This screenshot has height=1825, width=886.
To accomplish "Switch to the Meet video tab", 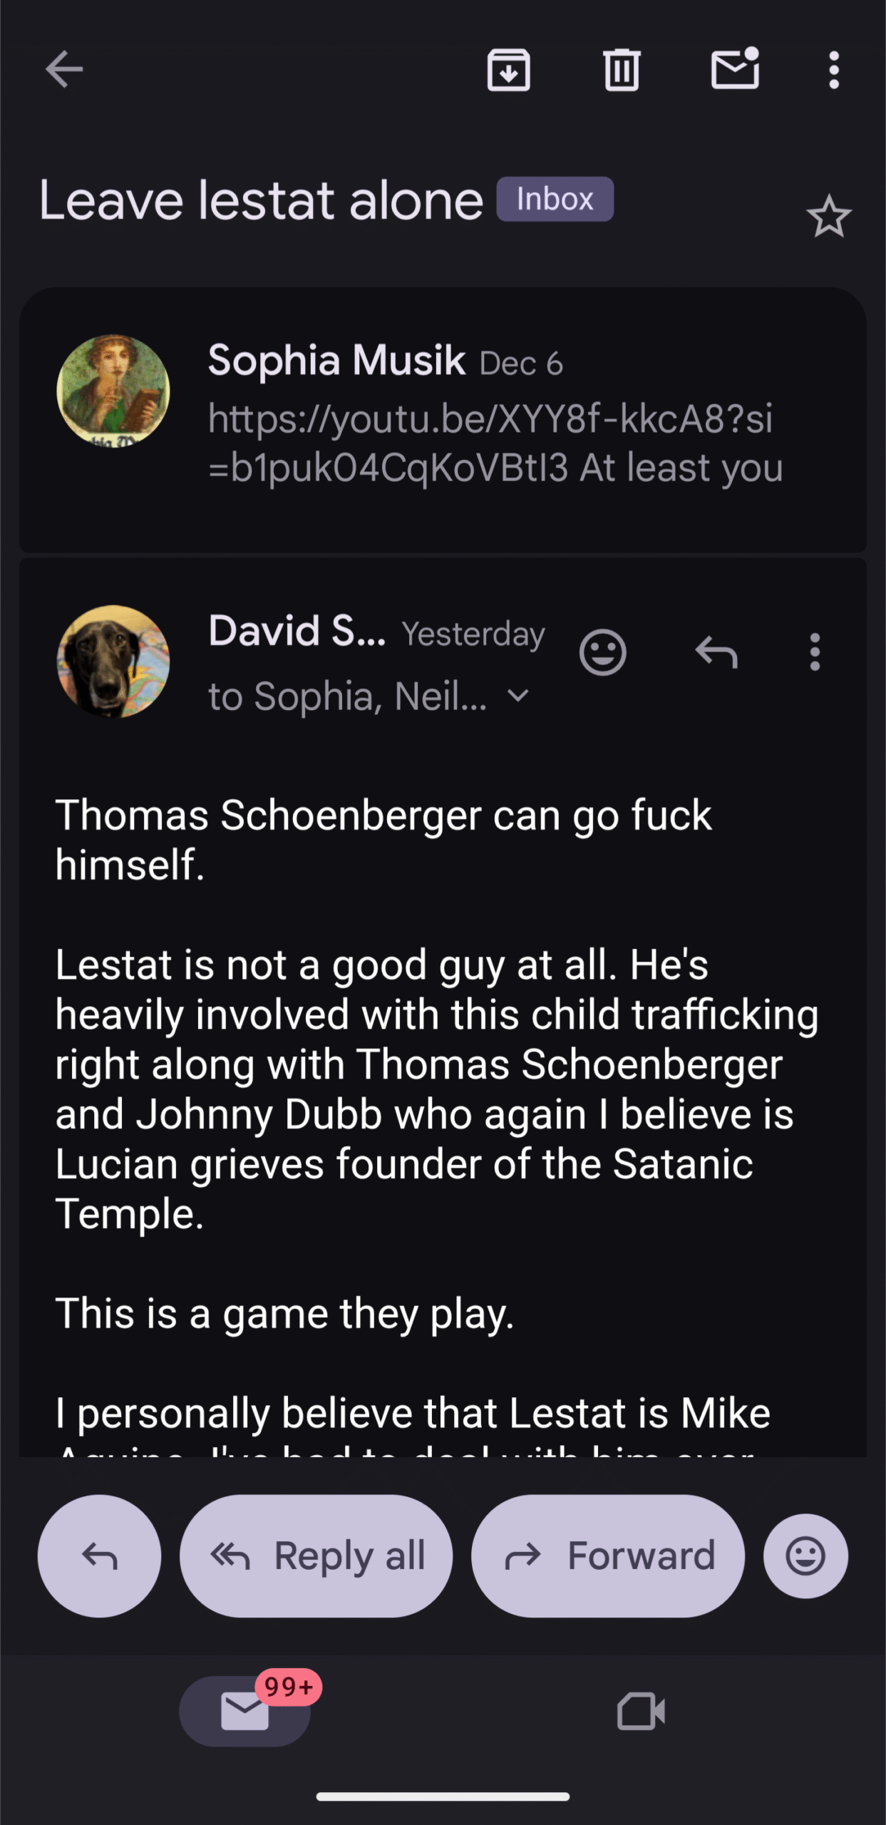I will pos(641,1711).
